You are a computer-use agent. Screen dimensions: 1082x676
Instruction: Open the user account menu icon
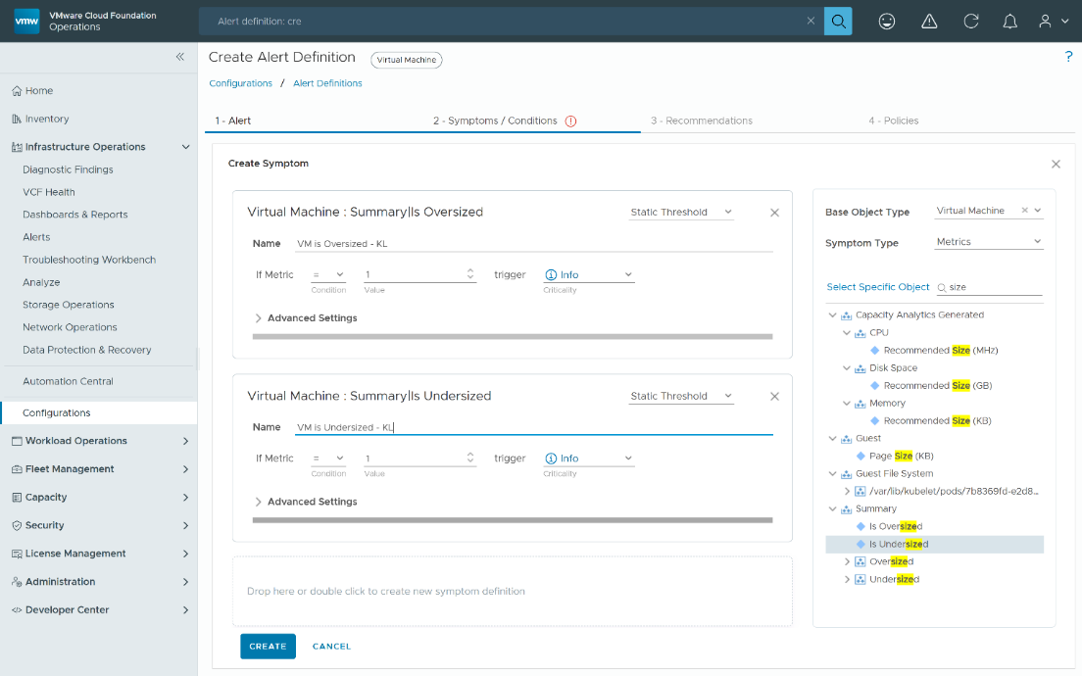[1052, 22]
